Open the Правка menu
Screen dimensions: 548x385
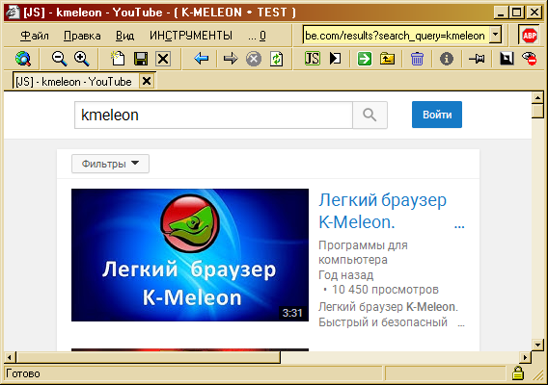82,36
